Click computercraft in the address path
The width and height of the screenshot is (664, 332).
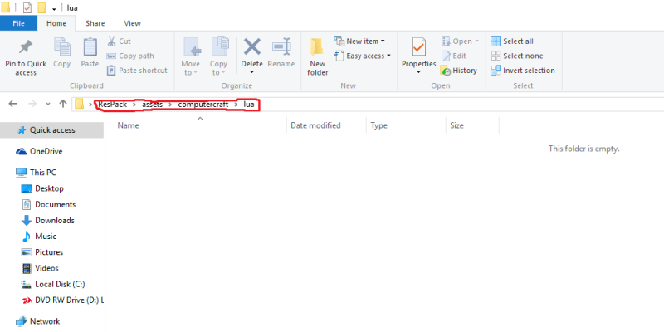click(203, 105)
